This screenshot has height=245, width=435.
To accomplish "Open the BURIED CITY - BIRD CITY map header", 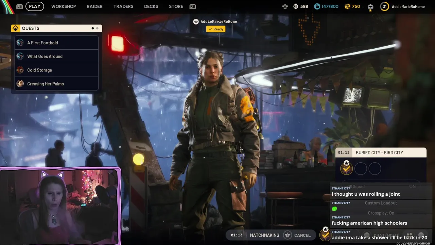I will [381, 152].
